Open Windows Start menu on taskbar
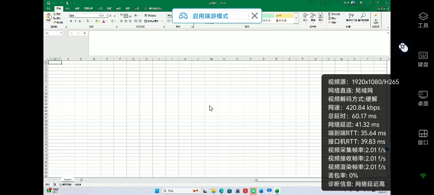This screenshot has width=434, height=195. click(157, 191)
